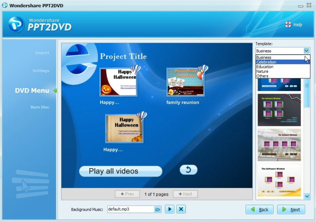Click the Project Title text

click(x=123, y=56)
